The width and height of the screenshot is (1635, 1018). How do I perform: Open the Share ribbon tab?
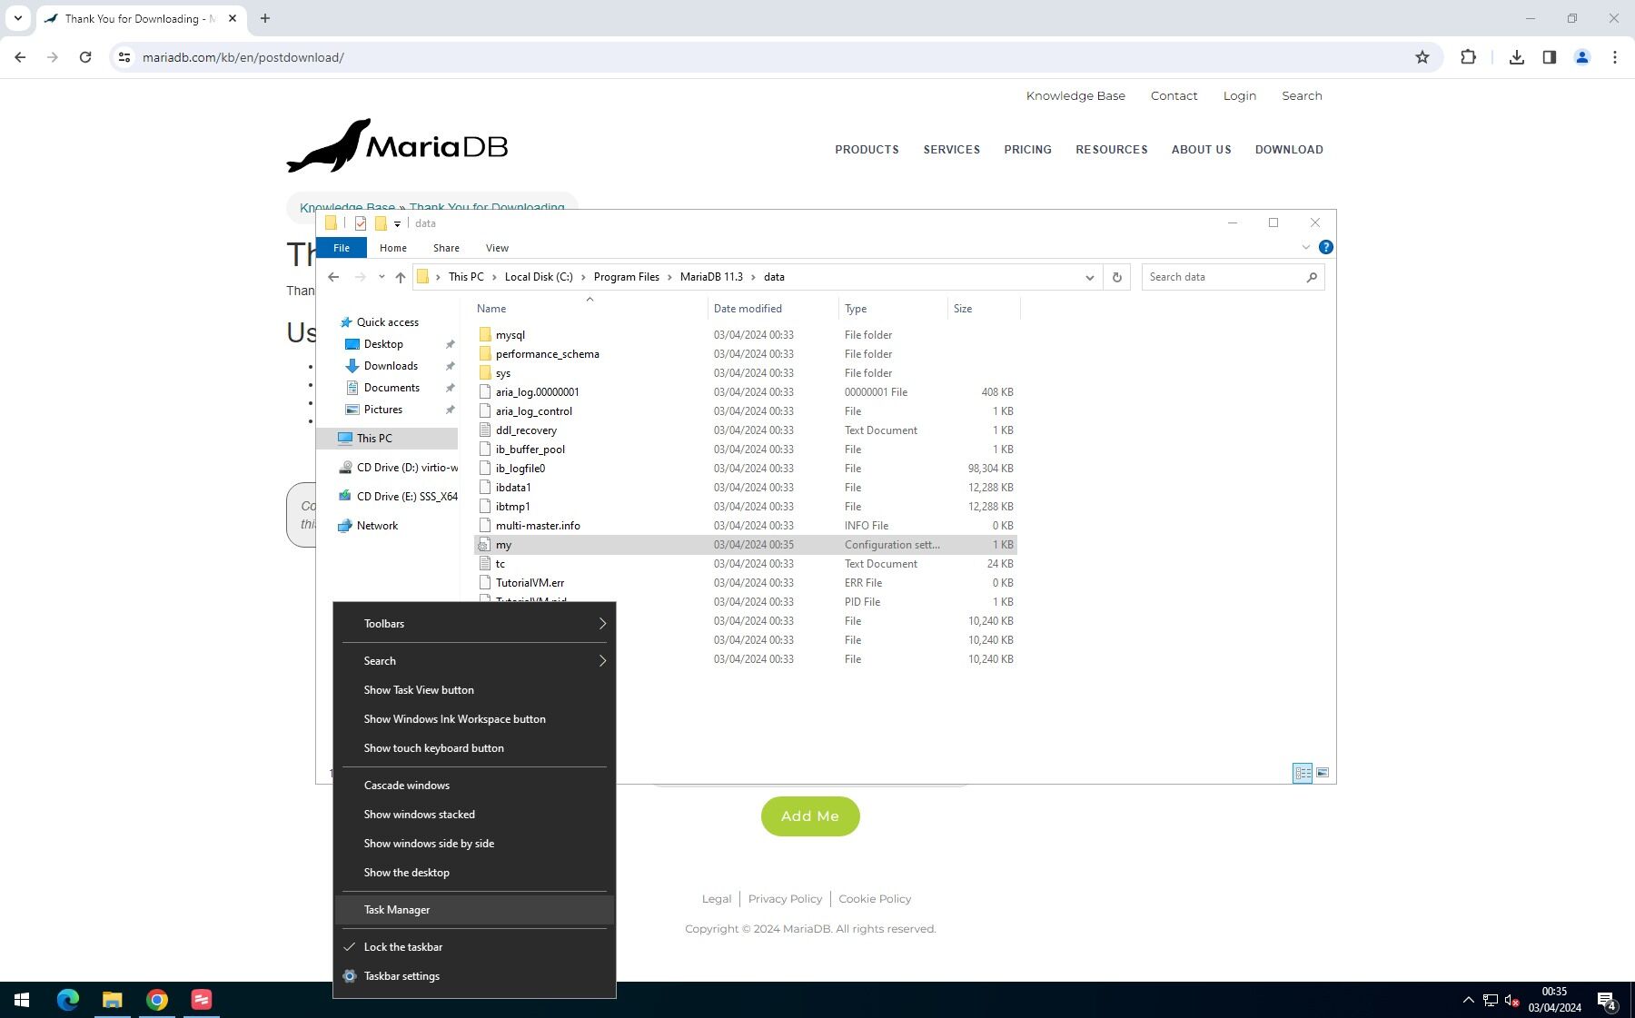pos(446,248)
